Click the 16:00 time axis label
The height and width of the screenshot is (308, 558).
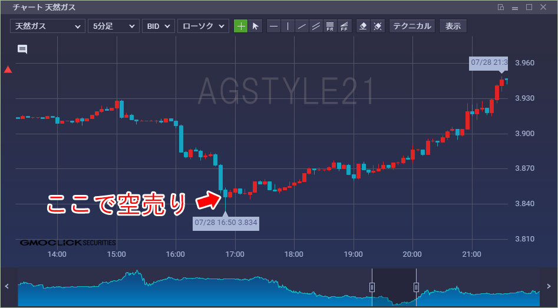click(176, 254)
